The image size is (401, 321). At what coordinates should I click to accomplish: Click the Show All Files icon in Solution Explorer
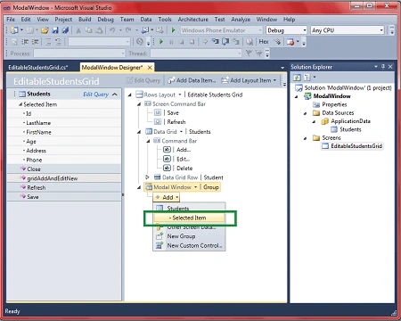[307, 78]
